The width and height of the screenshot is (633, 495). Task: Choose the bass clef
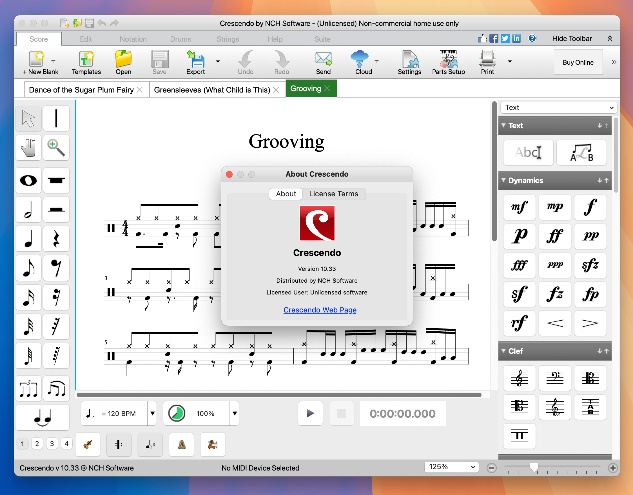(555, 378)
